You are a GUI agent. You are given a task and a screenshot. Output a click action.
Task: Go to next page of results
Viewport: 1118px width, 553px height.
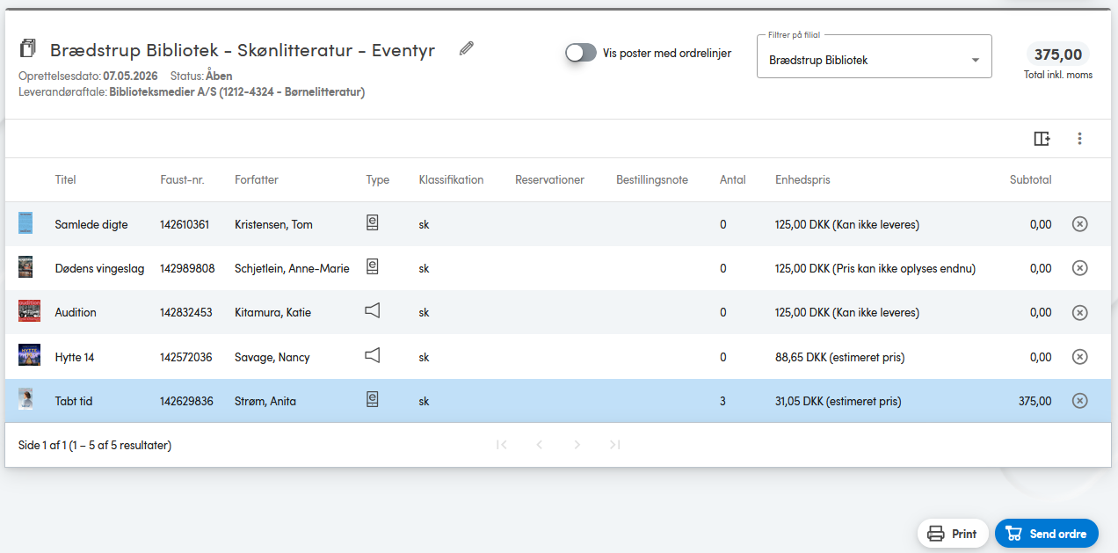[x=577, y=445]
